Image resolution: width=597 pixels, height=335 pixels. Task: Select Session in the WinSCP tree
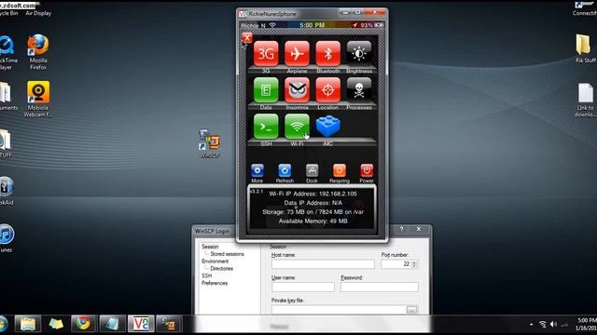(210, 247)
